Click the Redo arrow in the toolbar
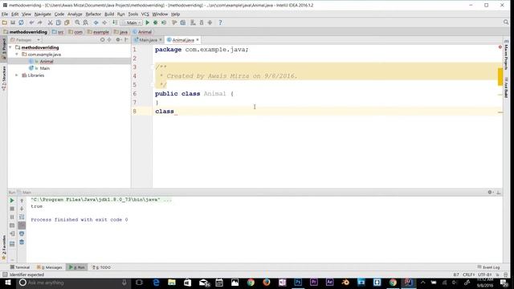514x289 pixels. click(x=39, y=22)
